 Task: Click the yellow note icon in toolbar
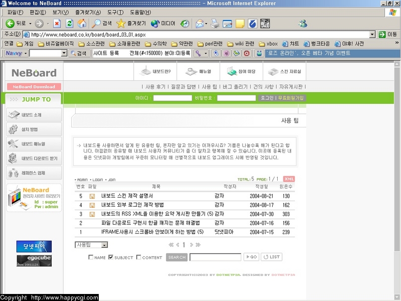point(240,24)
